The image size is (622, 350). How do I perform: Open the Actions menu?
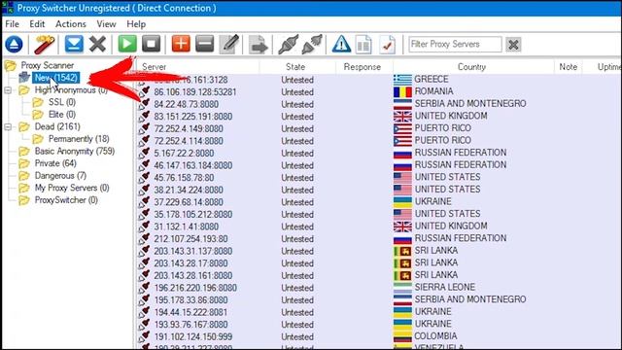click(71, 24)
